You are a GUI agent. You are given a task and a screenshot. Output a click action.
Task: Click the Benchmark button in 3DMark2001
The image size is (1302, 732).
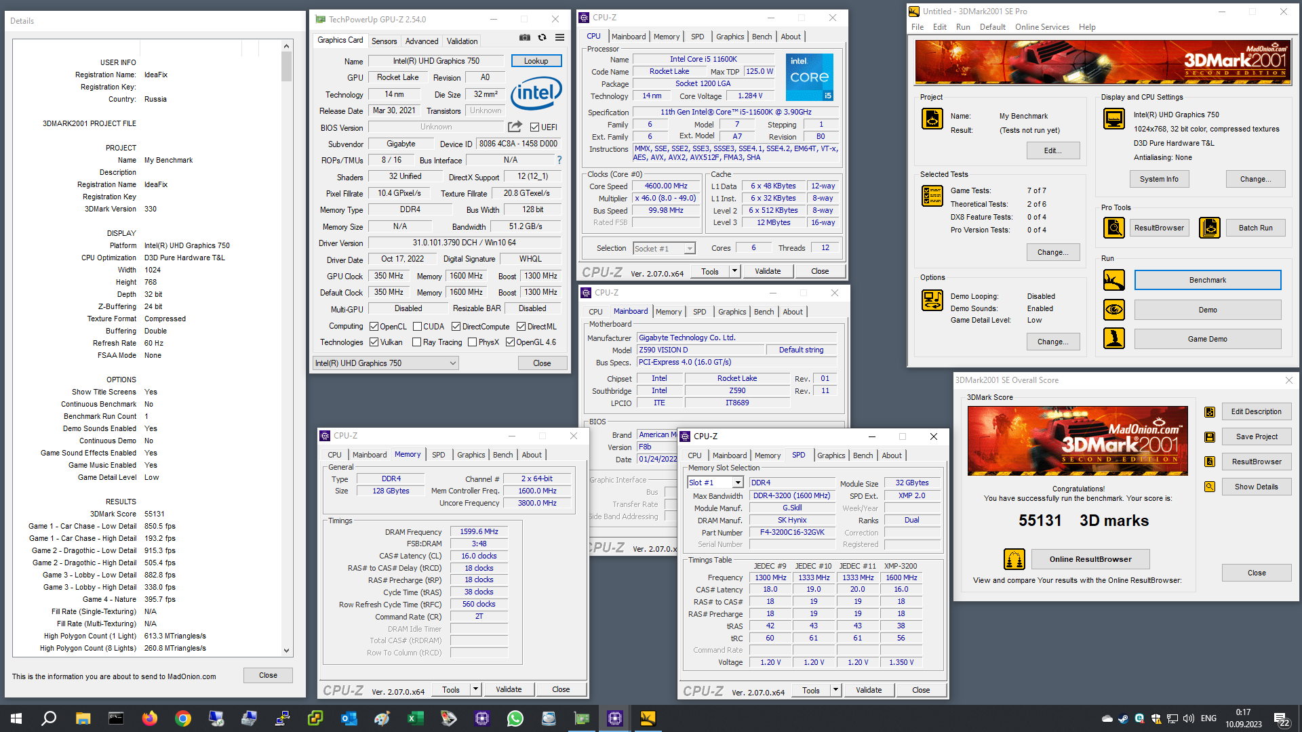(1207, 280)
